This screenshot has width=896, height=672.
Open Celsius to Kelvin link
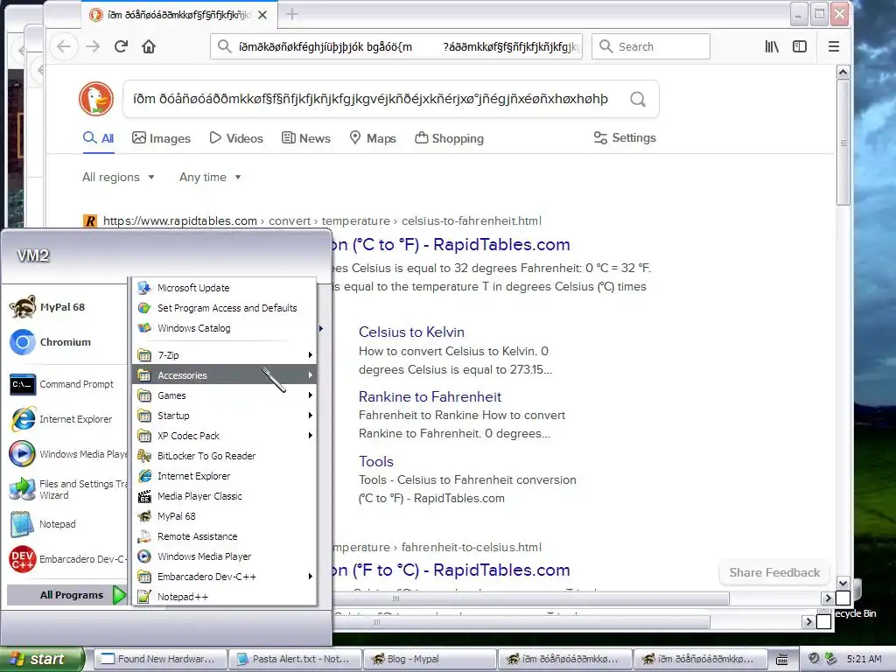(411, 332)
